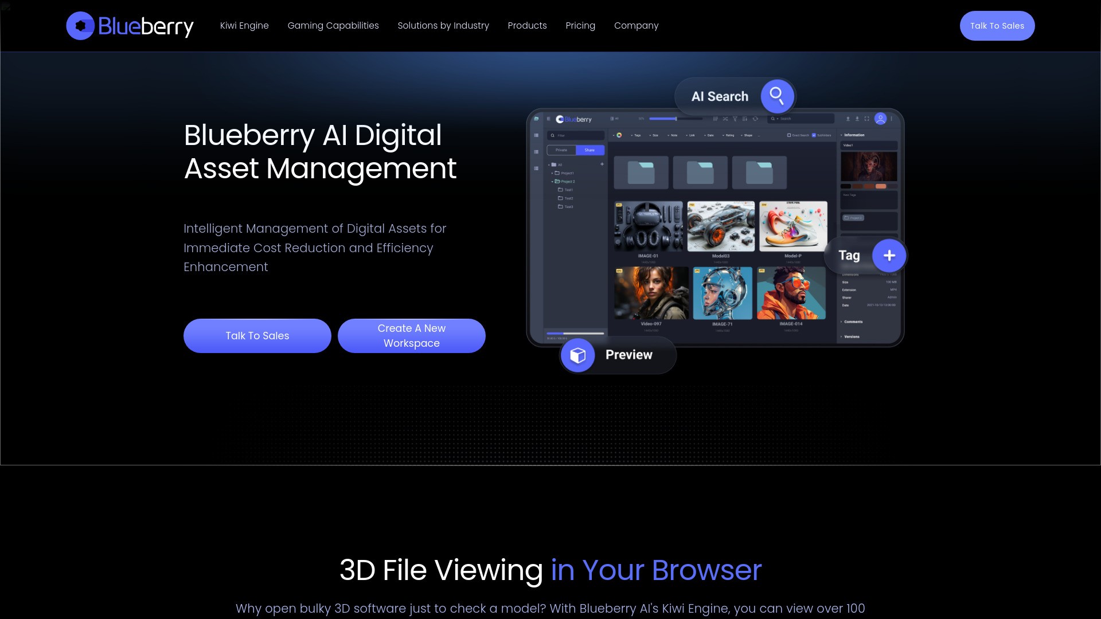Enable the Exact Search checkbox
The width and height of the screenshot is (1101, 619).
[790, 135]
